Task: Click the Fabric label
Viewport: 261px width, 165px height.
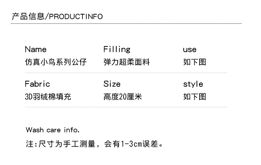Action: (37, 84)
